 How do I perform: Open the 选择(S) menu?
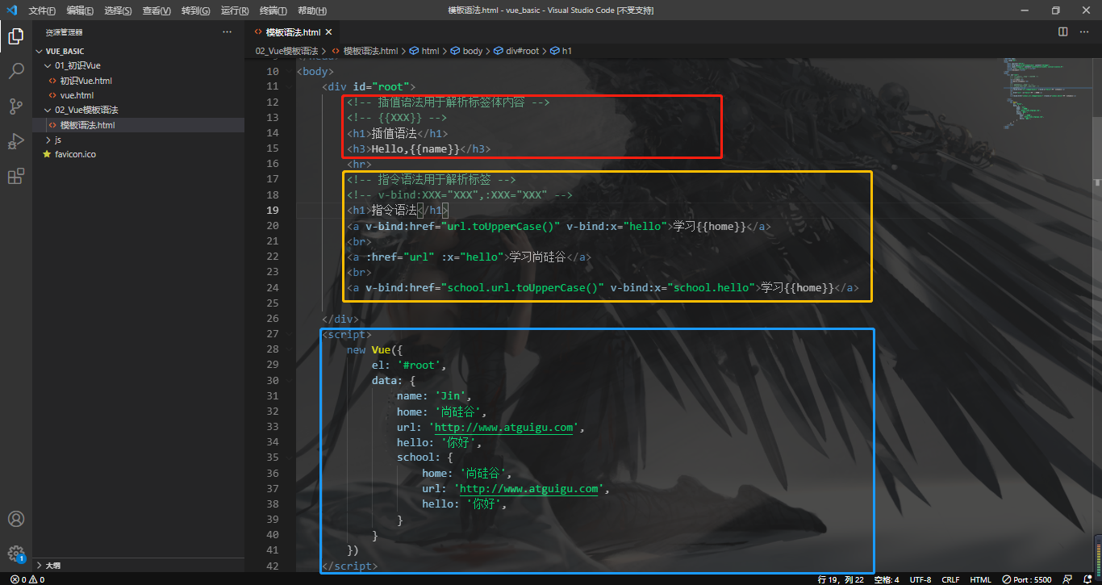(x=118, y=10)
